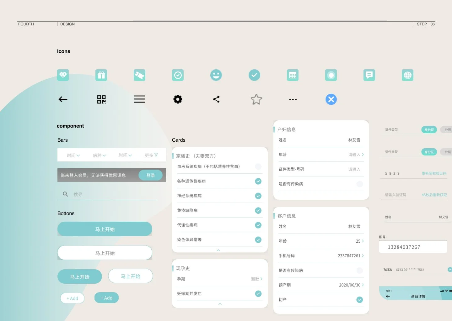Click the phone number input field 13284037267
Image resolution: width=452 pixels, height=321 pixels.
coord(413,247)
